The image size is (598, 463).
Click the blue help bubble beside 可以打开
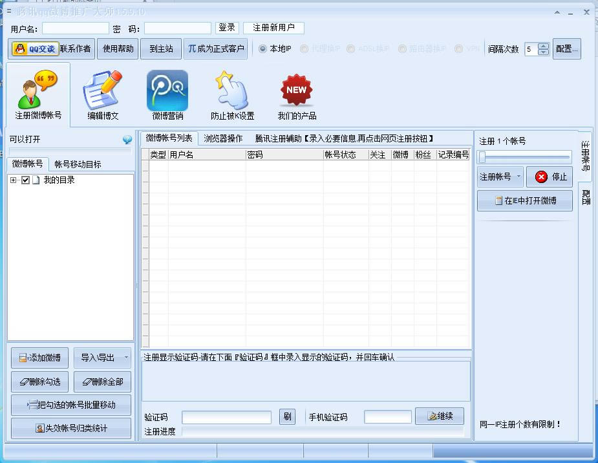[127, 140]
